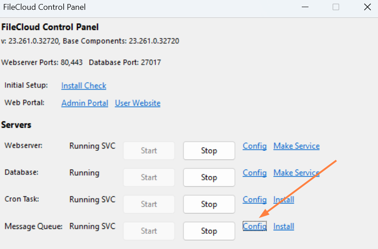Open Message Queue Config link
Viewport: 378px width, 249px height.
[255, 226]
